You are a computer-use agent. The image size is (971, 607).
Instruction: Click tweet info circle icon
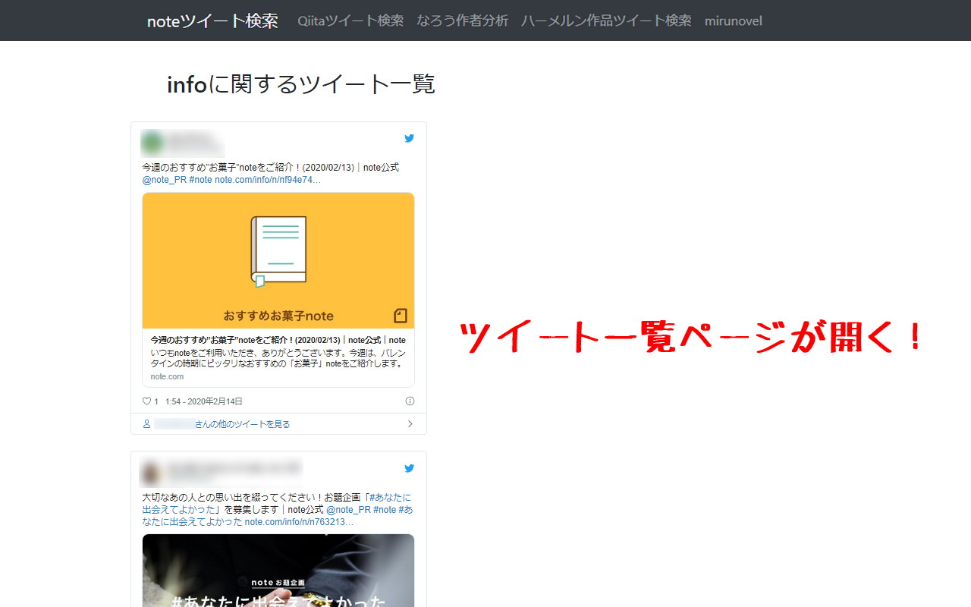(410, 401)
